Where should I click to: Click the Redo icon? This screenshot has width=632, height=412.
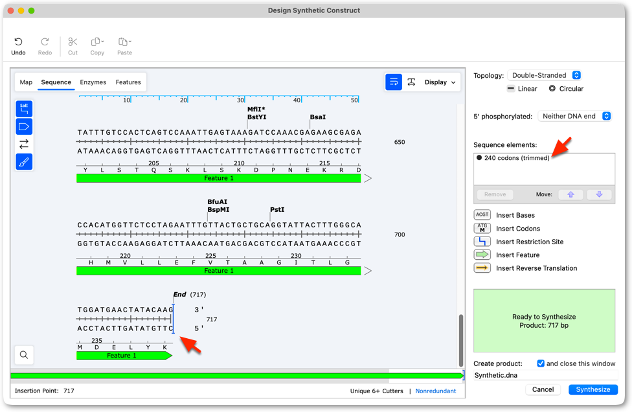pyautogui.click(x=45, y=42)
